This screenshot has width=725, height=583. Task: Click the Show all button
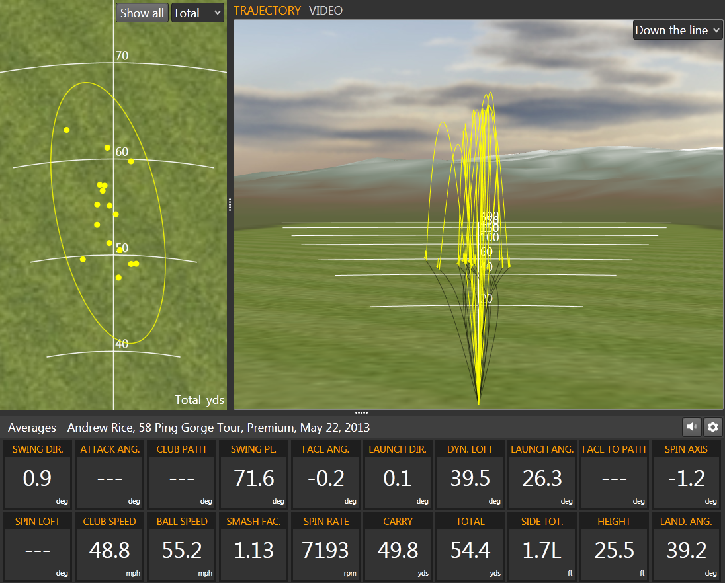[x=142, y=13]
